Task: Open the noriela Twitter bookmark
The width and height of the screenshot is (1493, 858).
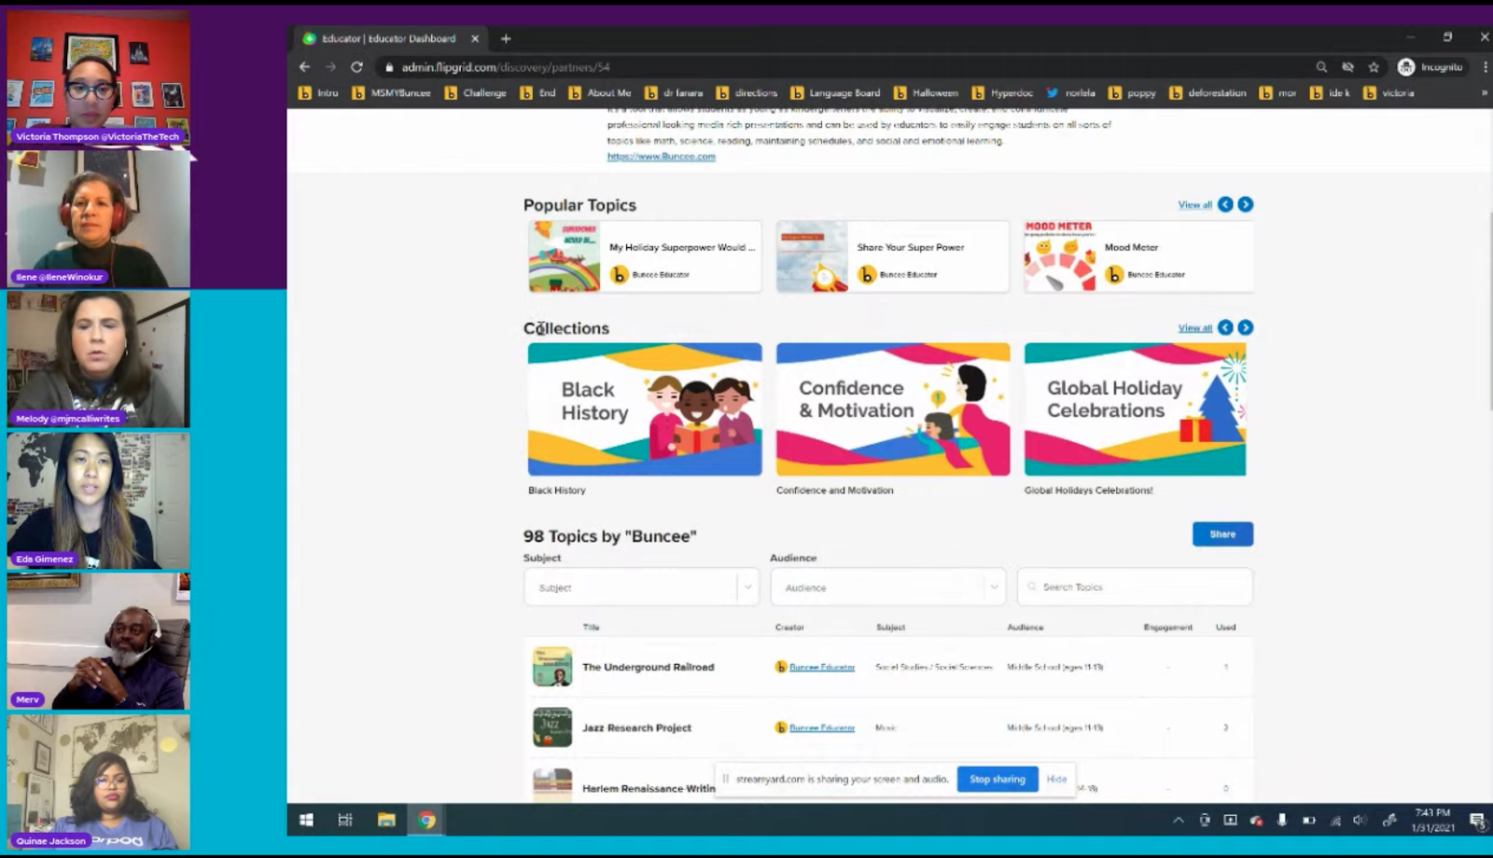Action: pyautogui.click(x=1070, y=93)
